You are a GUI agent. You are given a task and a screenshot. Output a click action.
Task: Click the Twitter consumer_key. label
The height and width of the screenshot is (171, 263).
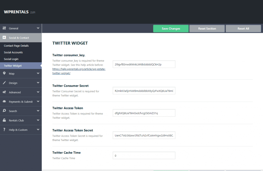pos(69,55)
